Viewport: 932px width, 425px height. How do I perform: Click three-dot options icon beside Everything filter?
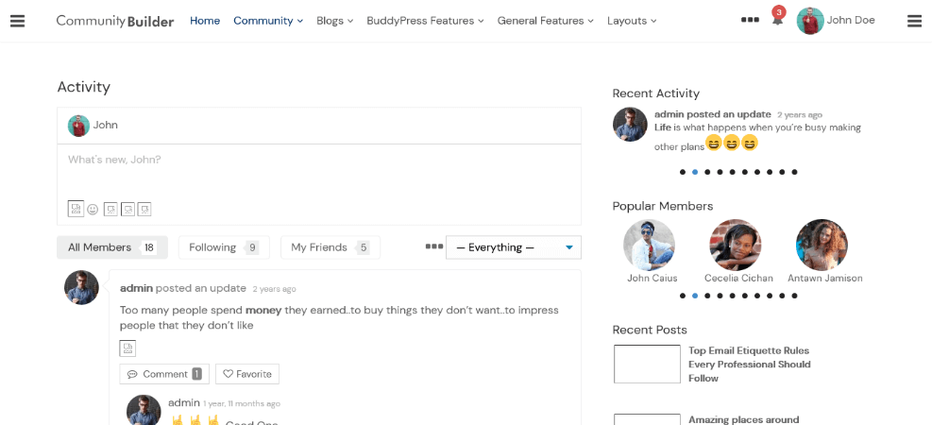[x=434, y=246]
